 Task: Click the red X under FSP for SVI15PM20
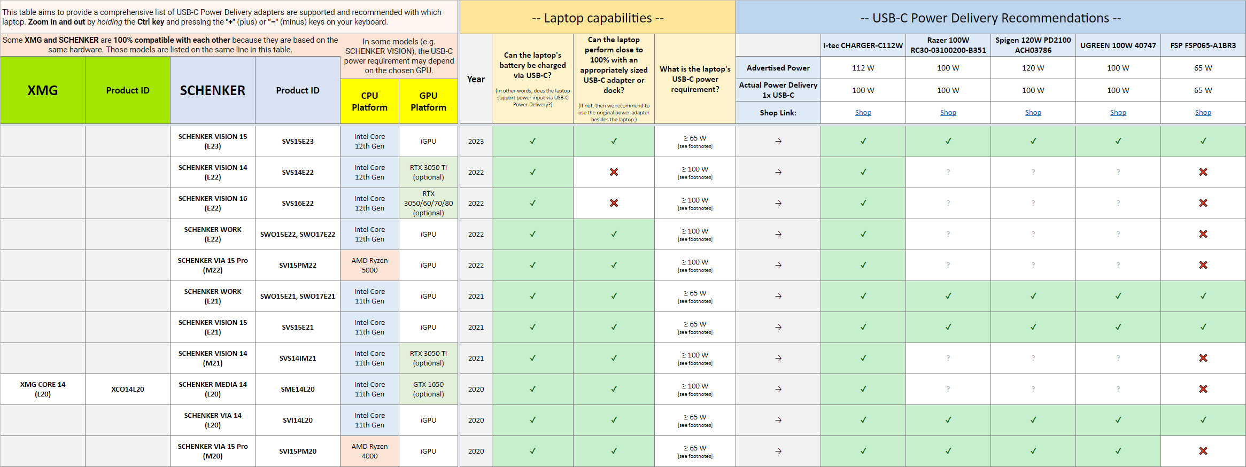[x=1203, y=451]
